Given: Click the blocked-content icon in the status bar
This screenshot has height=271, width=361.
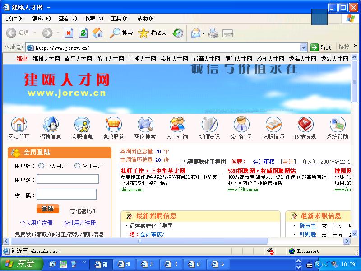Looking at the screenshot, I should pos(270,251).
